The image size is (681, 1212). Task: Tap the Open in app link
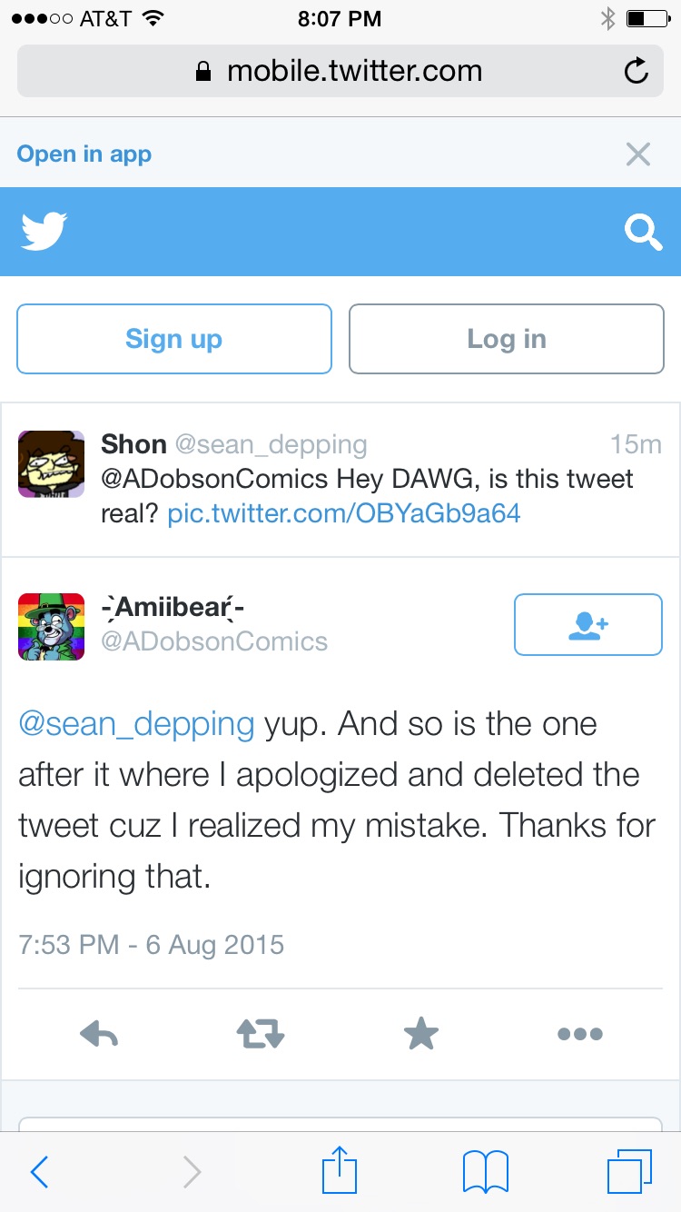tap(84, 154)
